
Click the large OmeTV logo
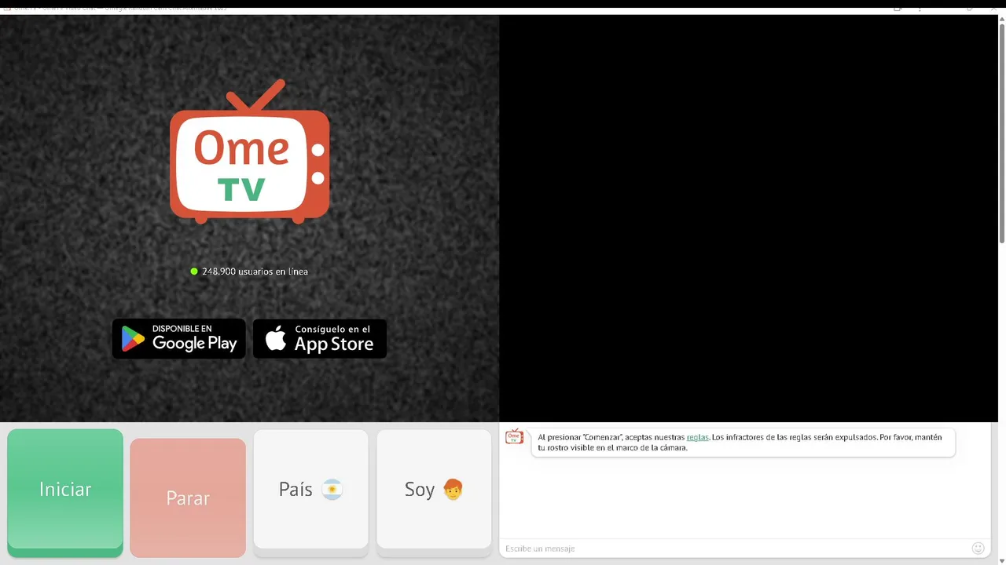pos(249,151)
